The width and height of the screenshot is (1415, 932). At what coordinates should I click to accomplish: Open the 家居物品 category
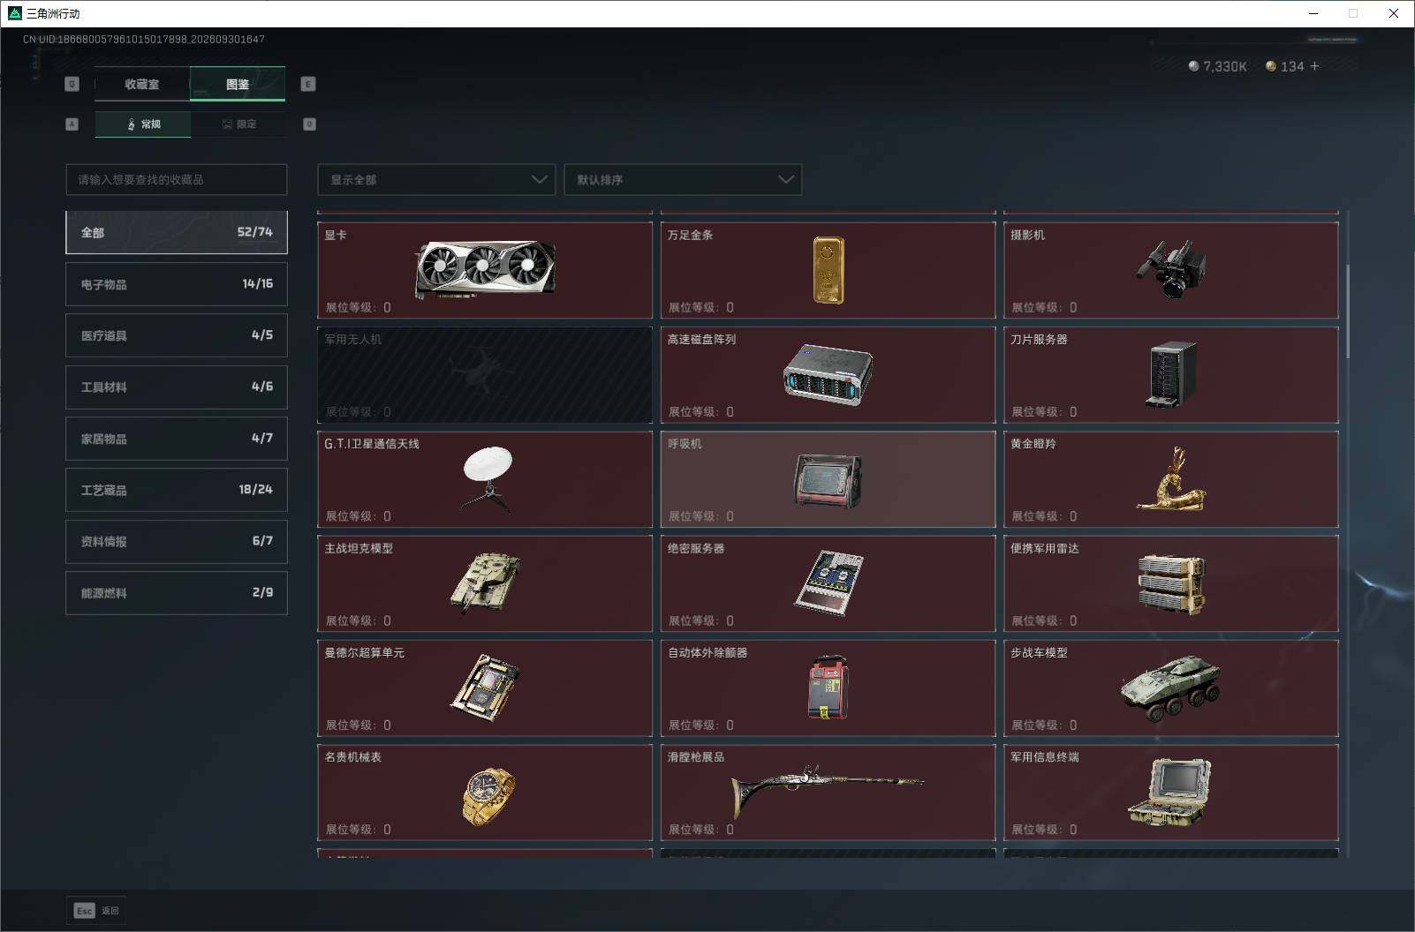coord(177,439)
